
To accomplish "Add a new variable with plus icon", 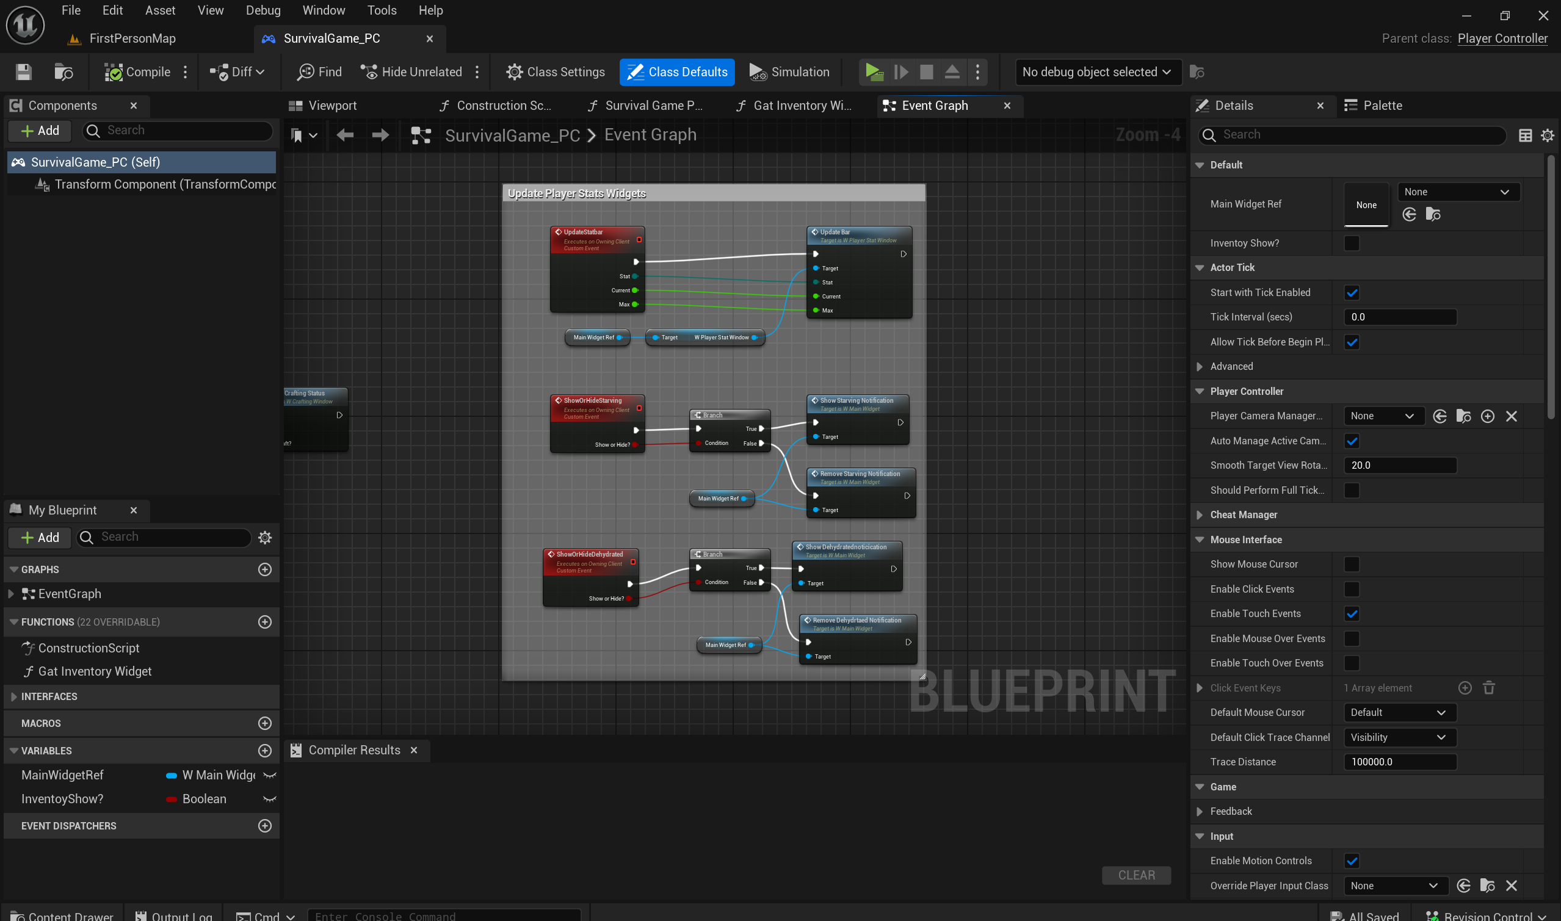I will click(264, 750).
